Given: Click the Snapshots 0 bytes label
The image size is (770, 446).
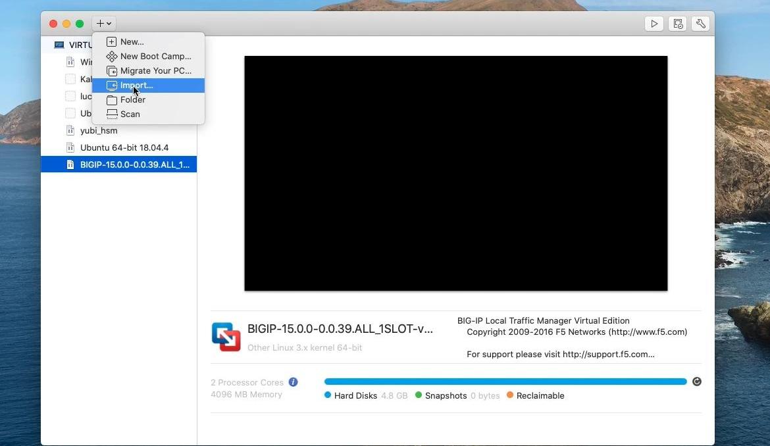Looking at the screenshot, I should click(x=462, y=395).
